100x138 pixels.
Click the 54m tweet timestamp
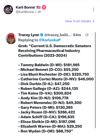click(x=77, y=35)
